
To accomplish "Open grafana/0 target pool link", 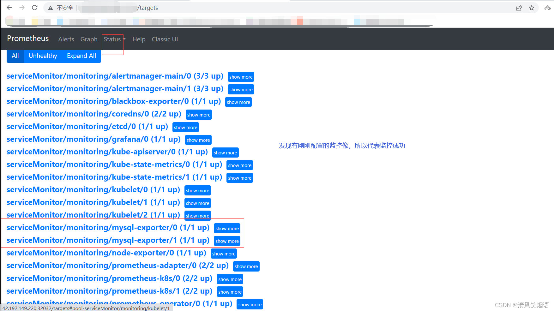I will click(x=93, y=139).
